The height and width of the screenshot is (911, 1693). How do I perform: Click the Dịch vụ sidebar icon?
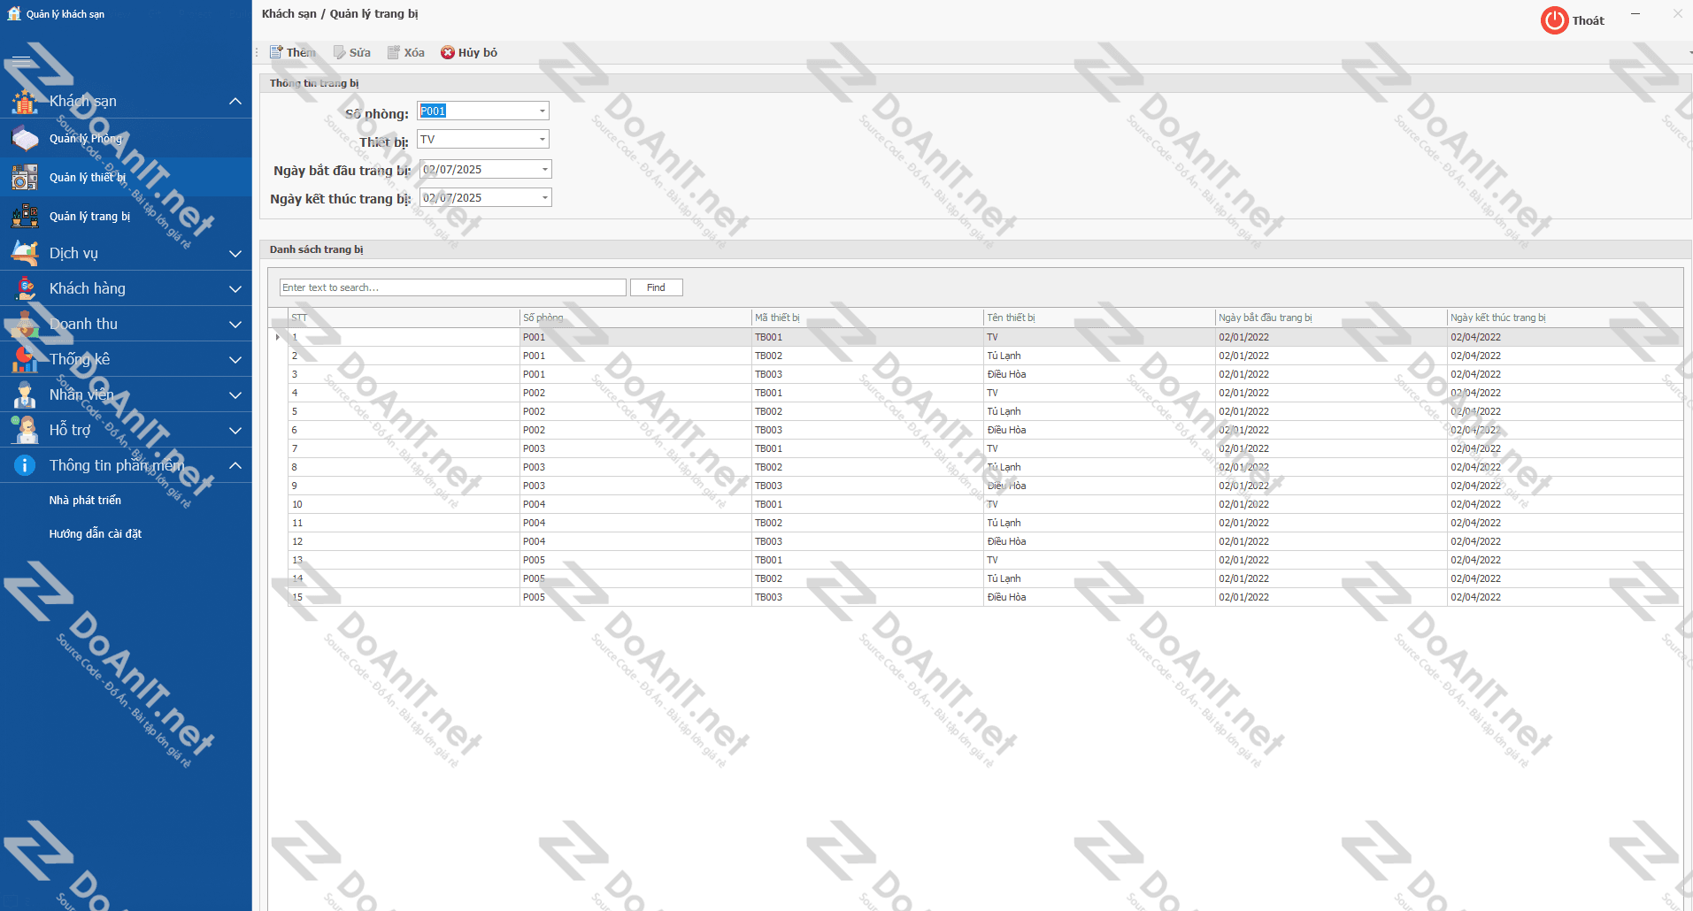(25, 254)
